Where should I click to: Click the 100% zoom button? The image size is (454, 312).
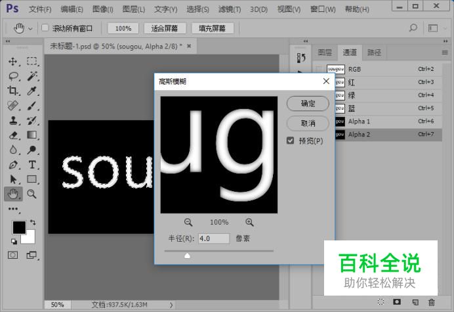pos(123,28)
